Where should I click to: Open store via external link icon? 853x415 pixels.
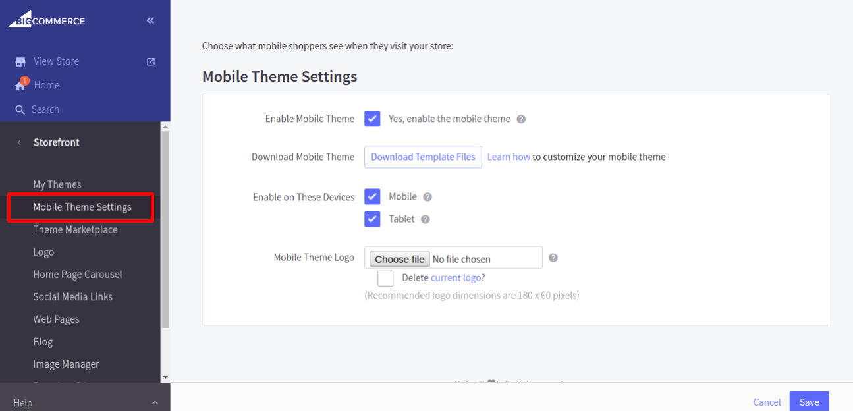[x=151, y=61]
